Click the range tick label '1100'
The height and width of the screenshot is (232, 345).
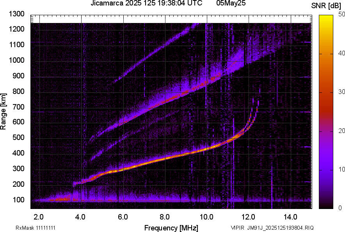point(16,44)
